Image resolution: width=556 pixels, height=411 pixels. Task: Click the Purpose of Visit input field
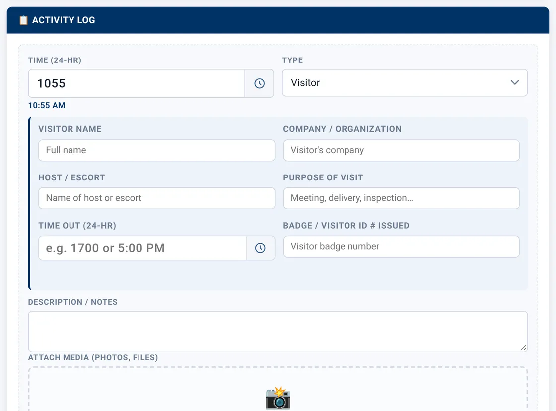point(402,198)
